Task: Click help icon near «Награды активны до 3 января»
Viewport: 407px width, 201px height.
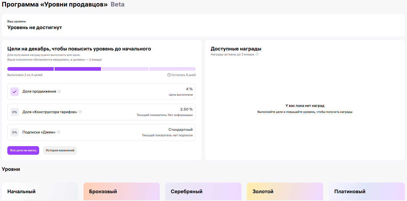Action: (x=257, y=54)
